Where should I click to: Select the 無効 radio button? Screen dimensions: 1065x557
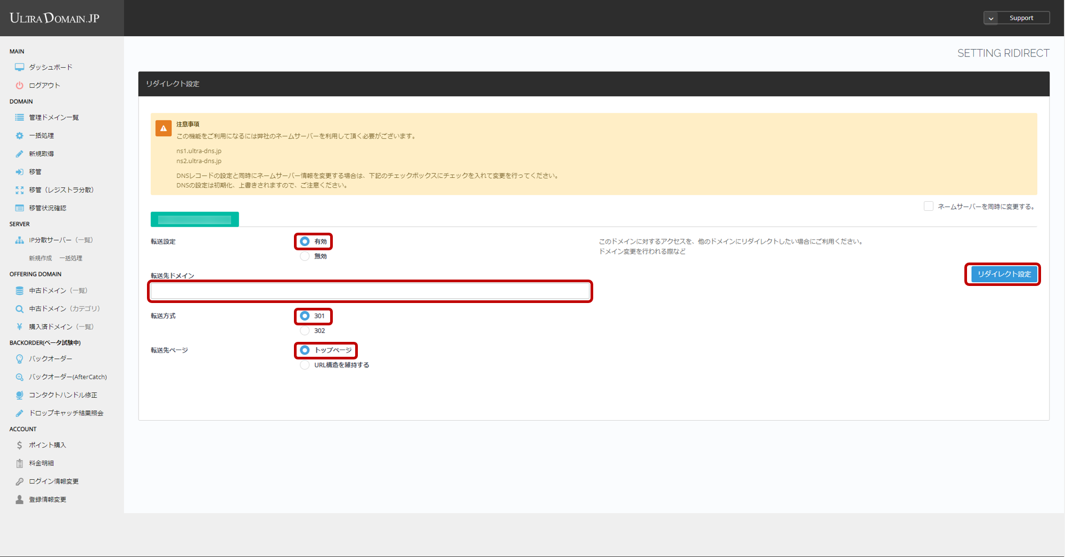pyautogui.click(x=305, y=256)
